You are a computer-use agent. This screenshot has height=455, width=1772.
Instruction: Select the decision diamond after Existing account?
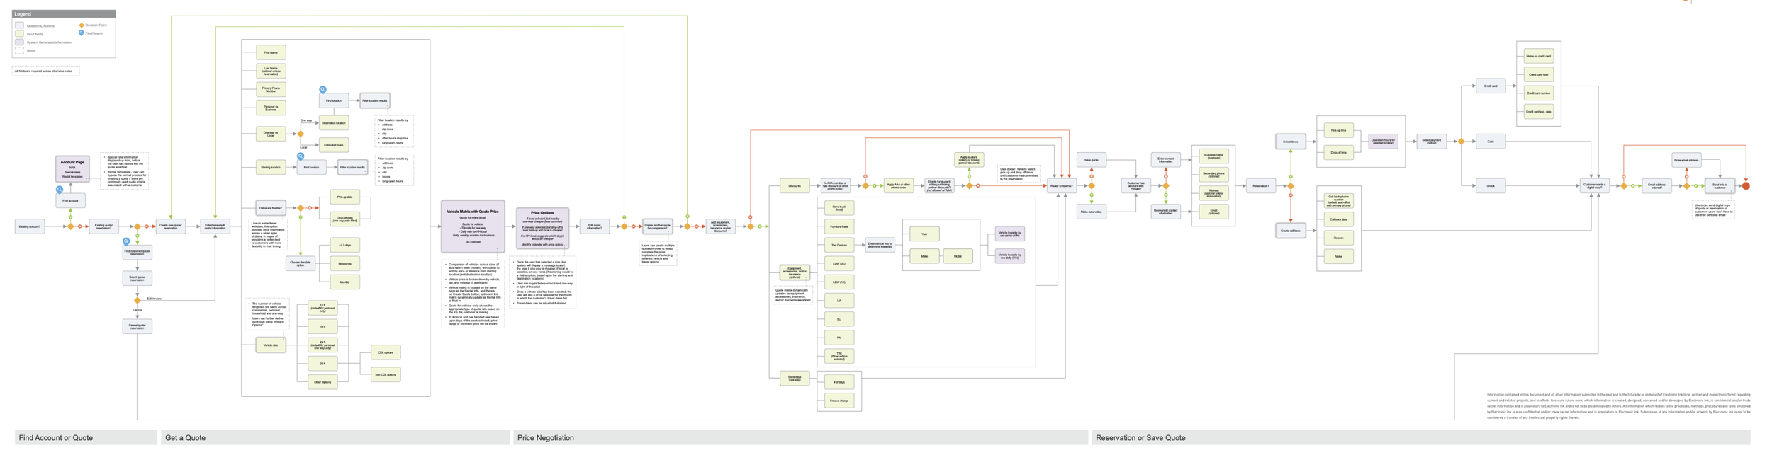point(70,226)
